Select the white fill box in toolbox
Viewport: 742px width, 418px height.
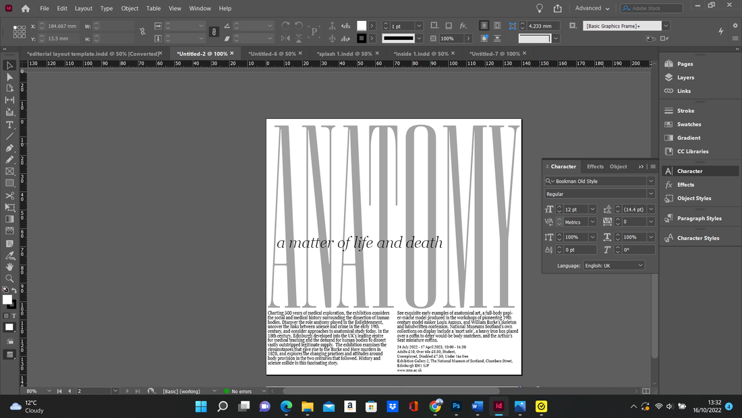pyautogui.click(x=7, y=300)
